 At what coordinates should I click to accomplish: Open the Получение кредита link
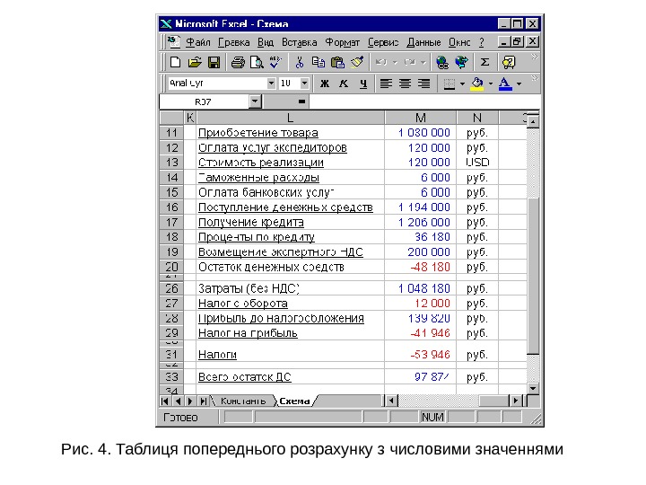pos(251,223)
